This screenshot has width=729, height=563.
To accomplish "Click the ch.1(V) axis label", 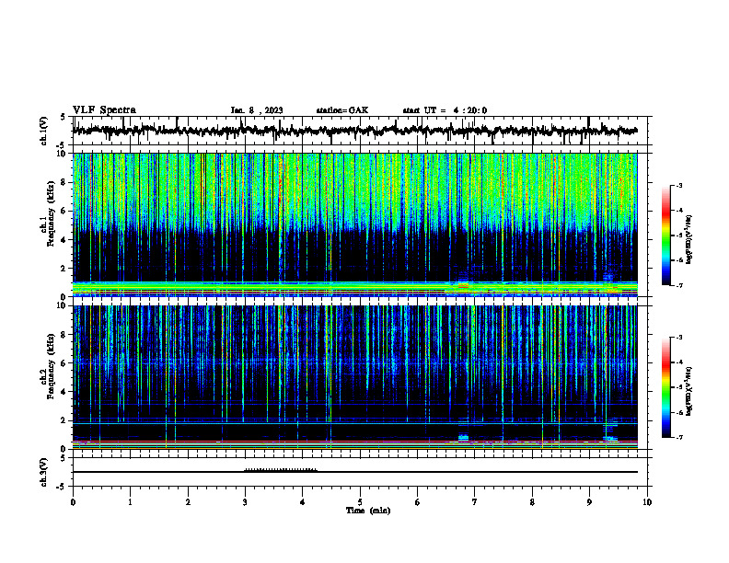I will (43, 131).
